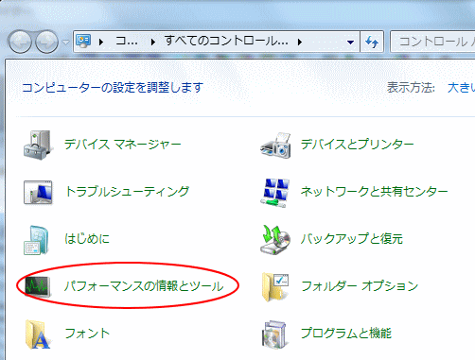Click the コントロール パネル search field
Viewport: 475px width, 360px height.
pos(432,42)
